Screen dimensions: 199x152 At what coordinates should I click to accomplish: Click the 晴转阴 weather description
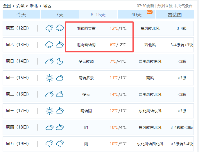(x=86, y=111)
